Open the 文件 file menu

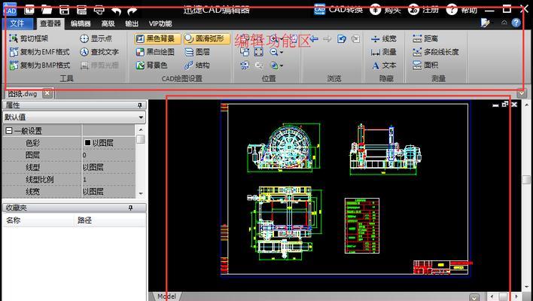pos(17,23)
